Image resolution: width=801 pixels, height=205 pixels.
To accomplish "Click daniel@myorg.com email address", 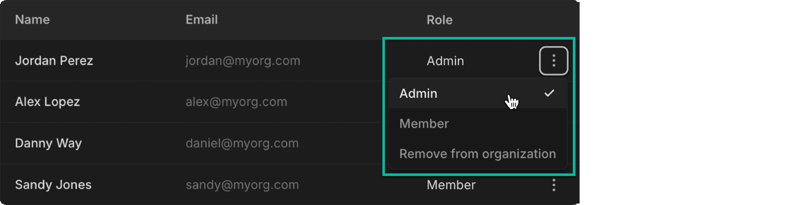I will [242, 143].
